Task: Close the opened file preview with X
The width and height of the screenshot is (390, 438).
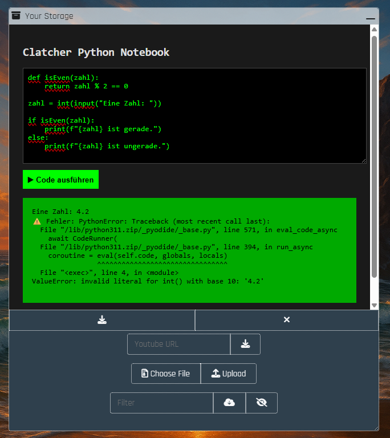Action: (x=287, y=320)
